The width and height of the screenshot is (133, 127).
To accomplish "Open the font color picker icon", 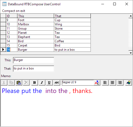I will pos(97,83).
